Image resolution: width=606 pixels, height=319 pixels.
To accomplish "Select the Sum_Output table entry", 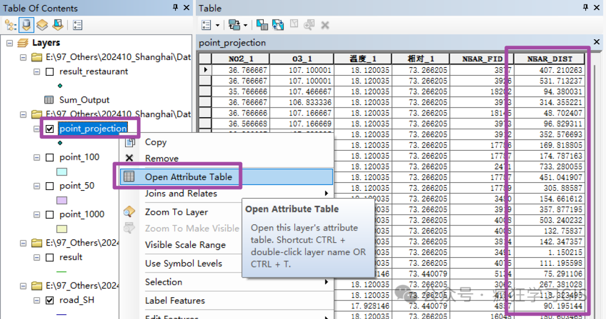I will (84, 100).
